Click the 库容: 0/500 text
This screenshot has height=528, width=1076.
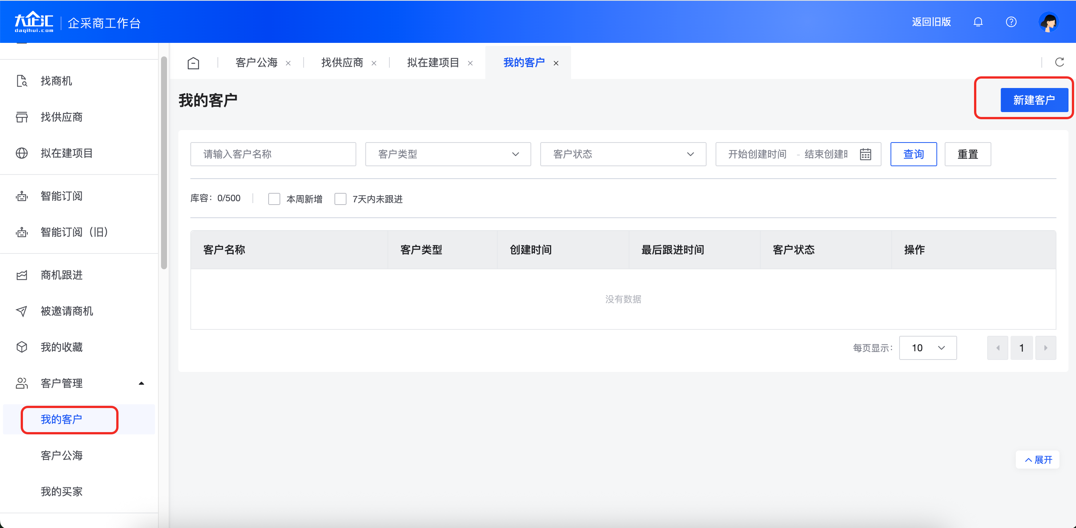216,198
